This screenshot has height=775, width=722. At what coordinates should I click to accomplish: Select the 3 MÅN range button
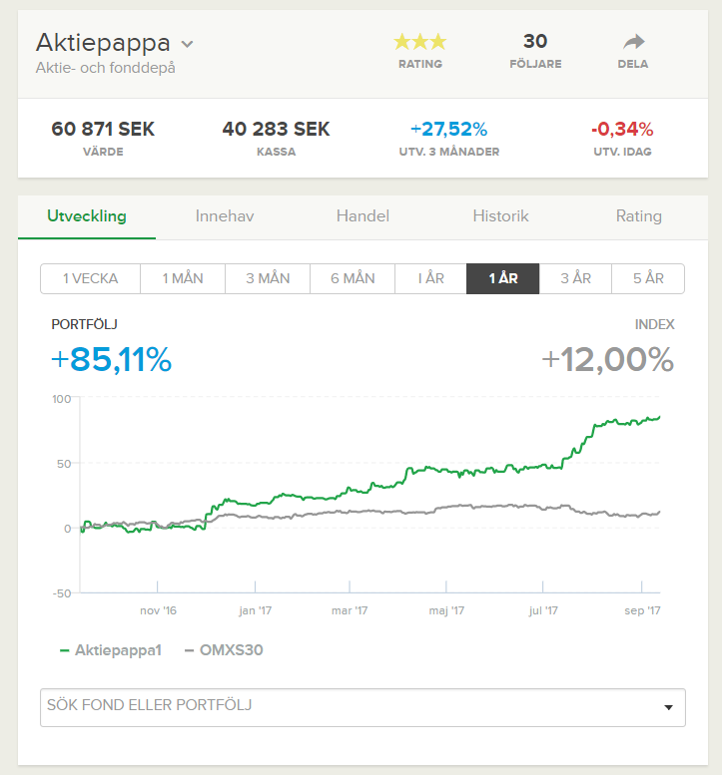[268, 279]
